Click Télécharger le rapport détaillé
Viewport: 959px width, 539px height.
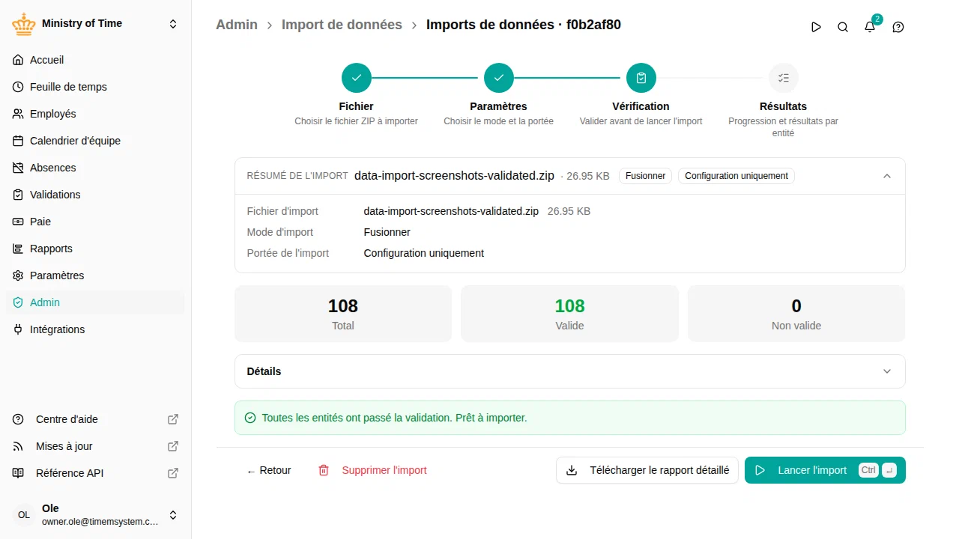647,470
